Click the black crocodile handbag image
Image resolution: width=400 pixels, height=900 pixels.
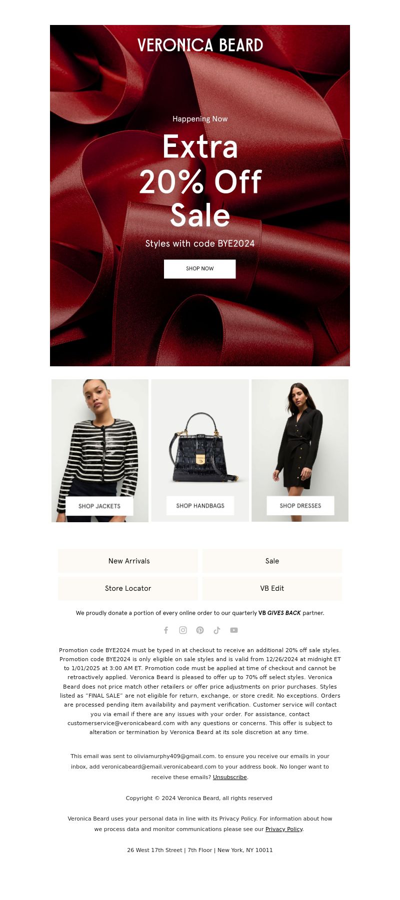(200, 447)
